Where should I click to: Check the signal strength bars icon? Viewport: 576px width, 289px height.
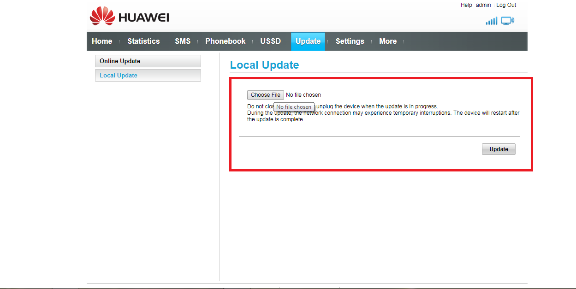(x=491, y=21)
